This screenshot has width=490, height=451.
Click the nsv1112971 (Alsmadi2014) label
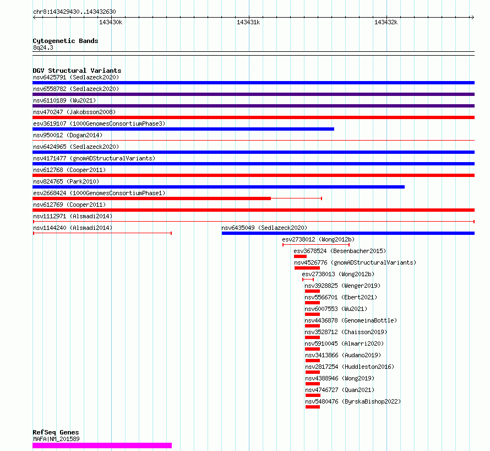73,216
